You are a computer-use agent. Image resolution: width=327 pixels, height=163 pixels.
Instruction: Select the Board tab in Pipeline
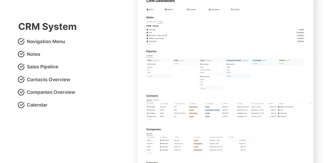pyautogui.click(x=150, y=56)
